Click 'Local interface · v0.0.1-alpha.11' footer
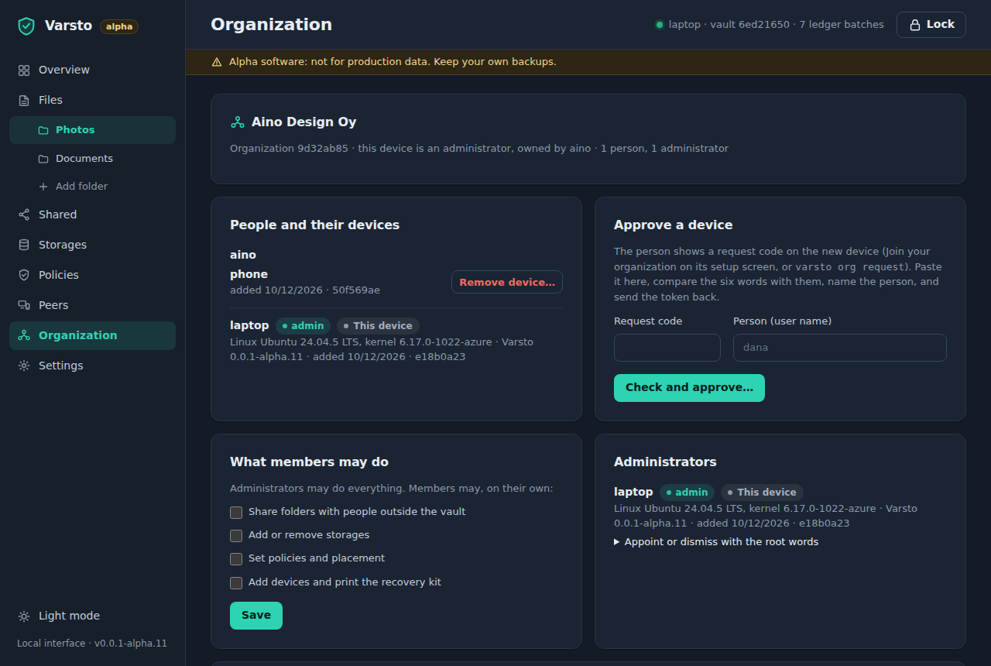Viewport: 991px width, 666px height. point(92,644)
